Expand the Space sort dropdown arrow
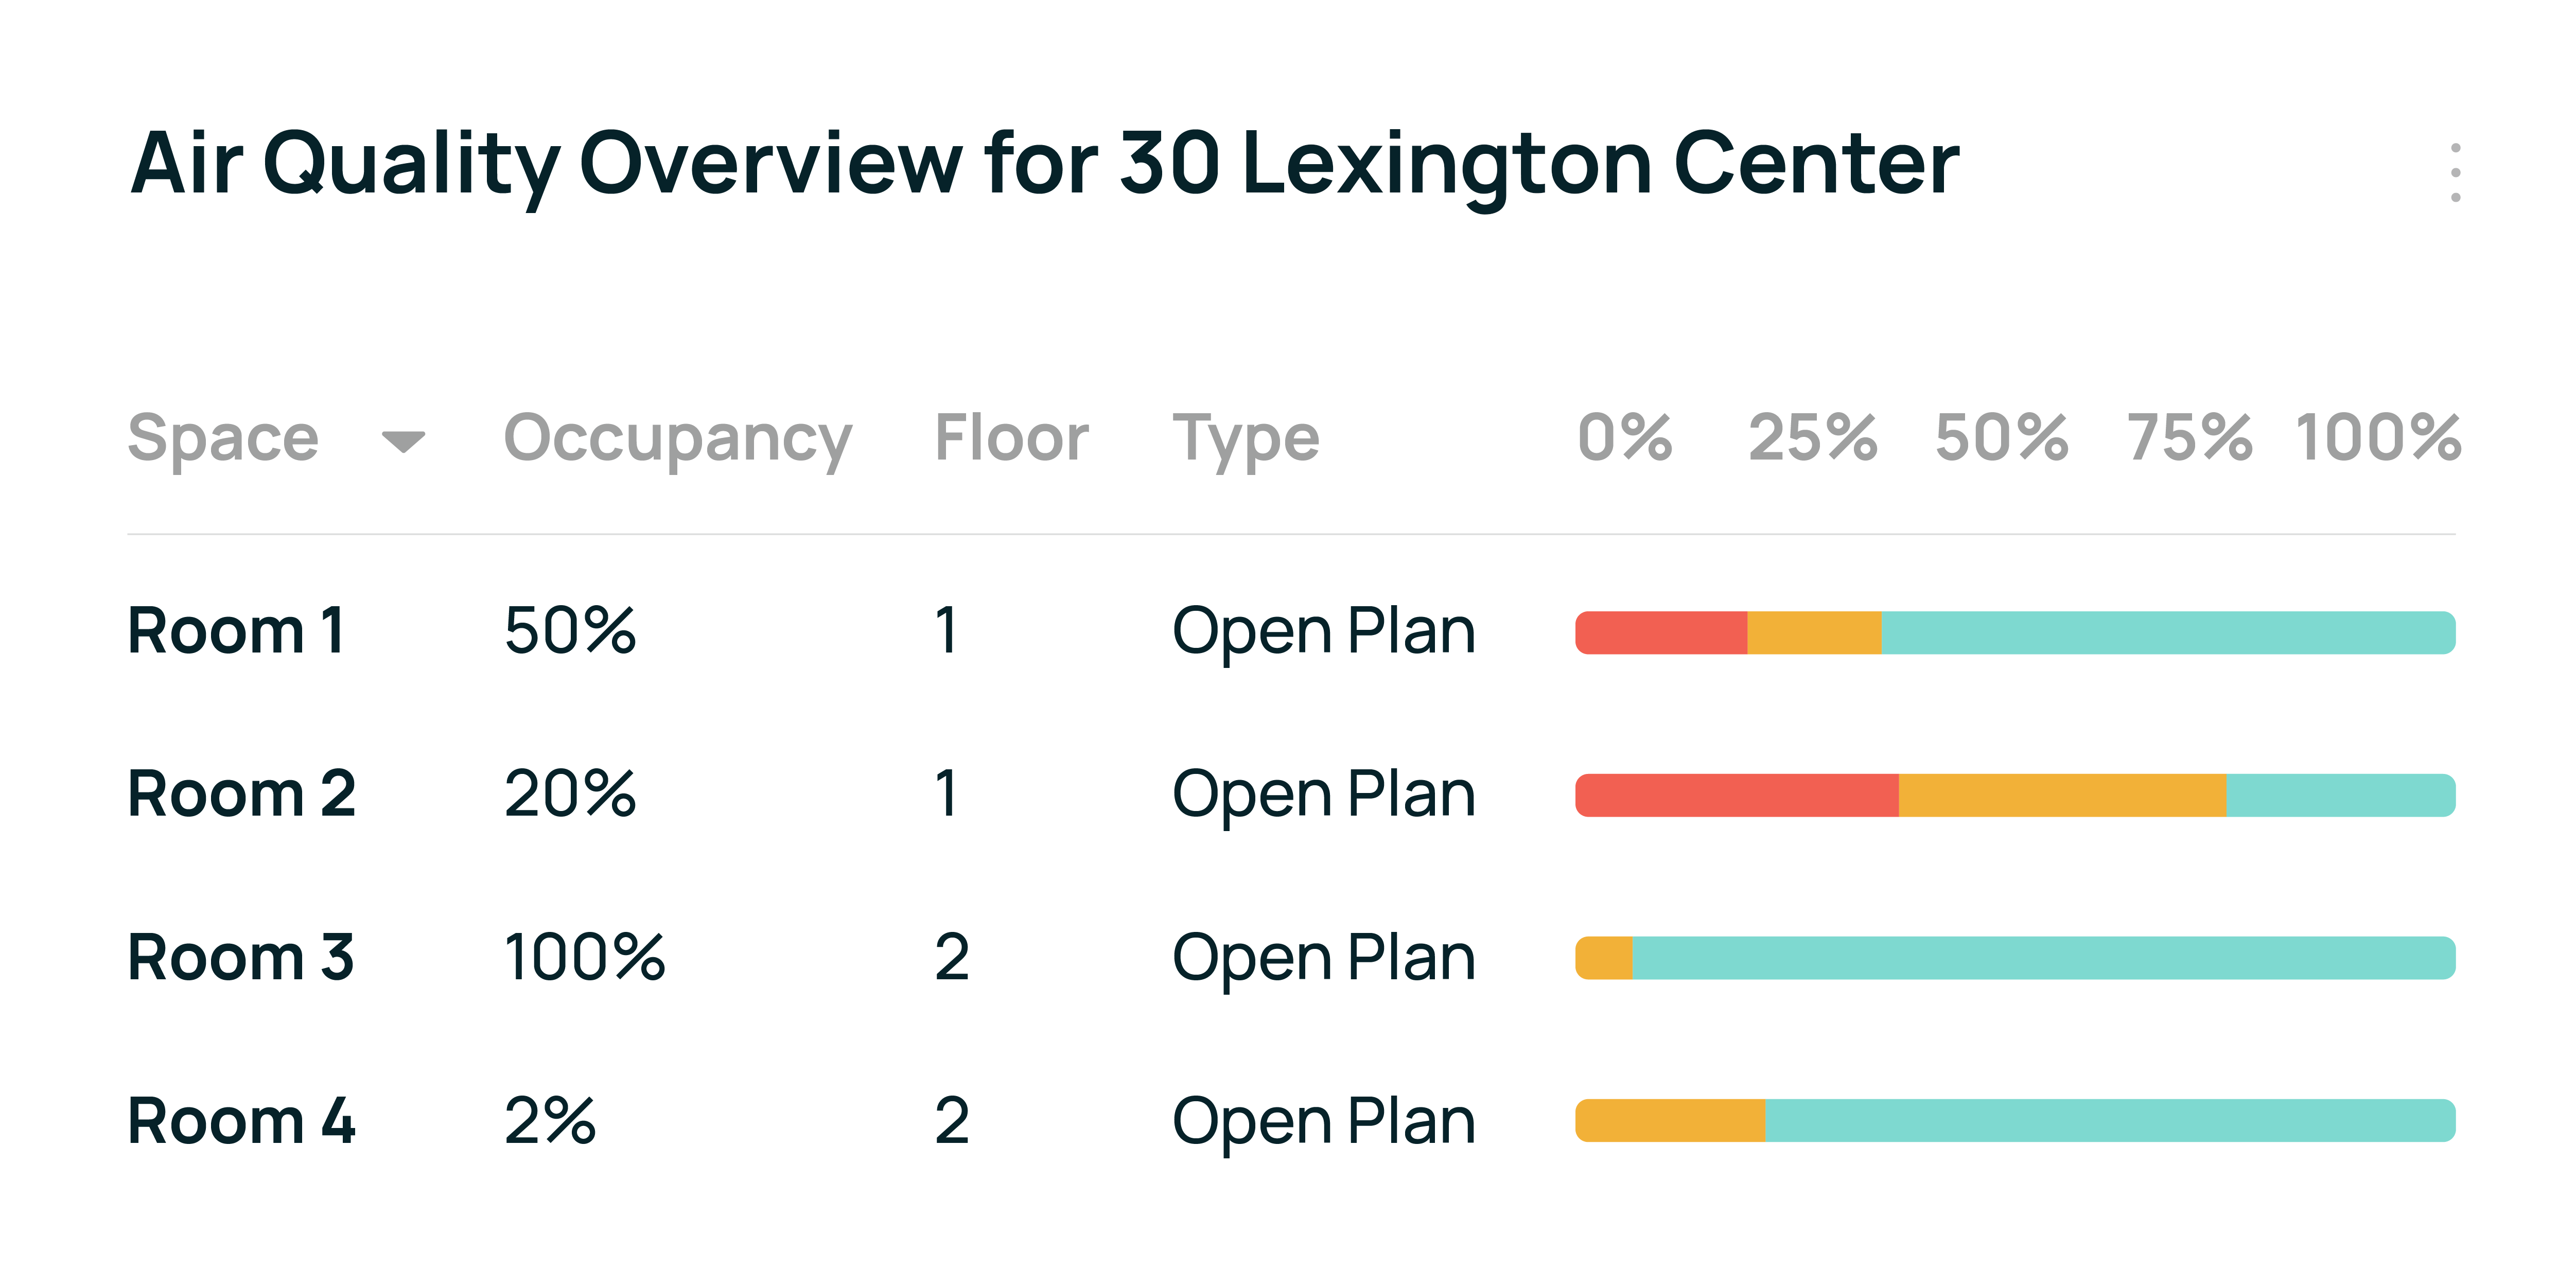 (x=403, y=441)
